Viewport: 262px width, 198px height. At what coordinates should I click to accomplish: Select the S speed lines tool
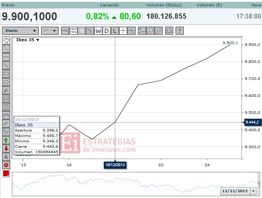pyautogui.click(x=6, y=132)
